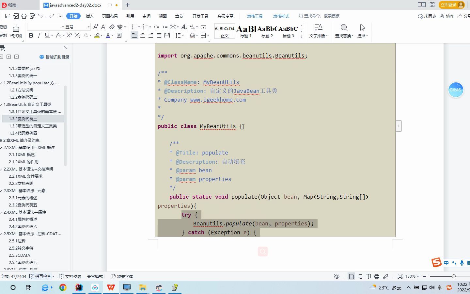Toggle bold formatting
The width and height of the screenshot is (470, 294).
point(31,35)
